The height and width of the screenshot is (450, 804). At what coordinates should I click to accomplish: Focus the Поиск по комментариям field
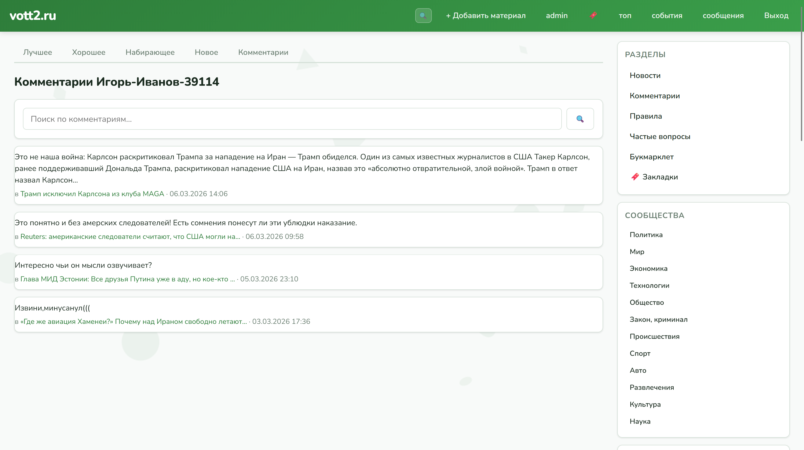pos(292,119)
